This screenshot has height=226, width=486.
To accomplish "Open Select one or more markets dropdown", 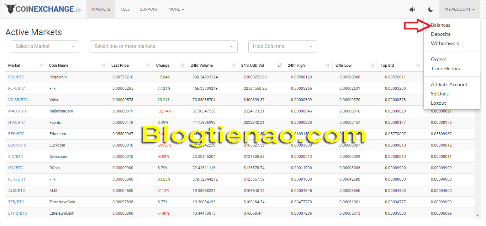I will 164,46.
